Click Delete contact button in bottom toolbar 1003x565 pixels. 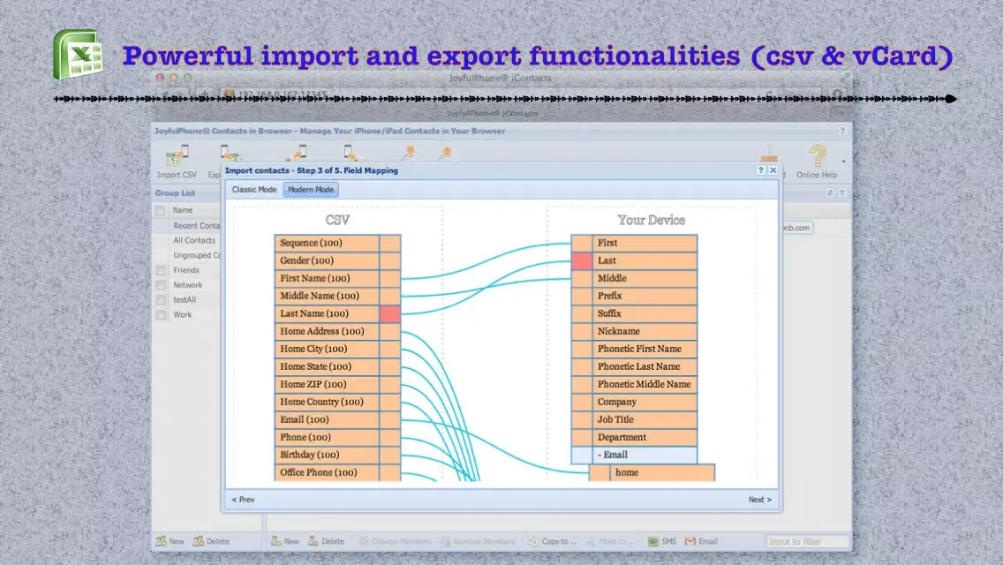(326, 541)
